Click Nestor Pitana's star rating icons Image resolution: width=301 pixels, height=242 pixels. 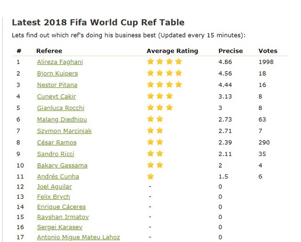point(164,85)
